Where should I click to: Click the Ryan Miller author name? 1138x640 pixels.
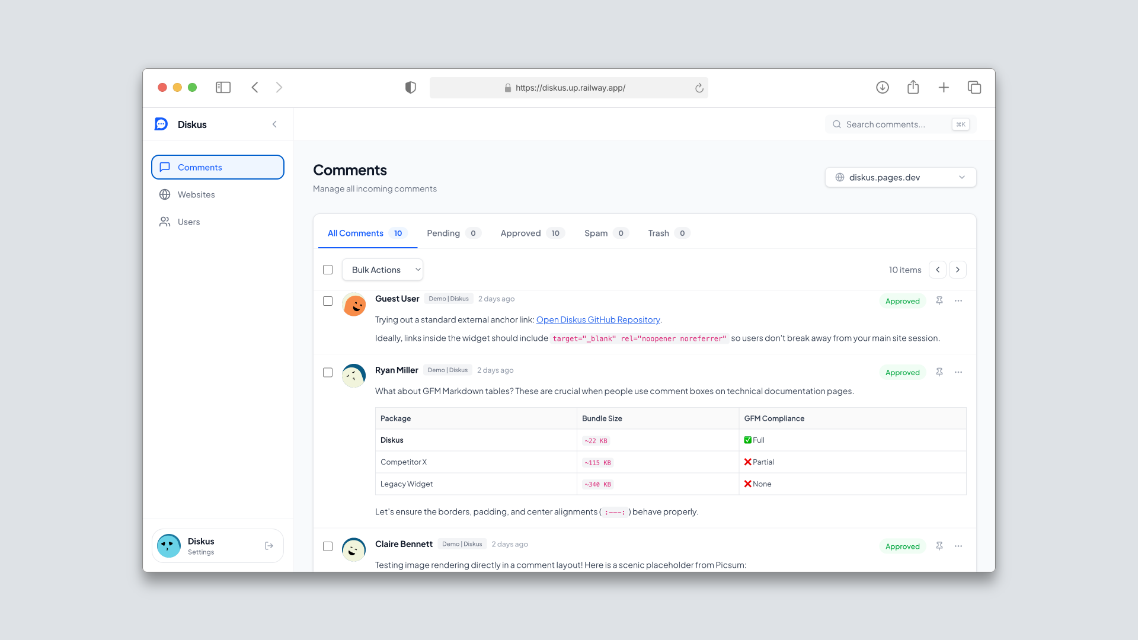point(397,370)
